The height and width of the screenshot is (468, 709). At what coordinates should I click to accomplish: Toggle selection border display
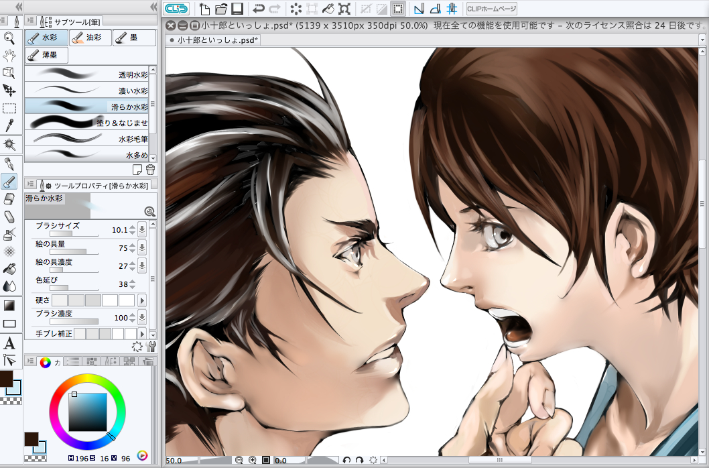pyautogui.click(x=398, y=9)
